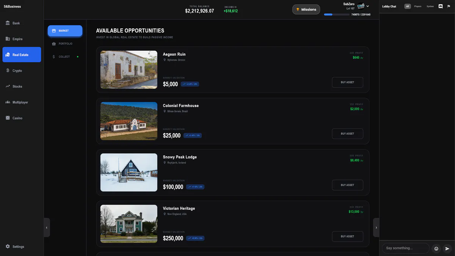
Task: Click the trend badge beside $5,000
Action: [x=190, y=84]
